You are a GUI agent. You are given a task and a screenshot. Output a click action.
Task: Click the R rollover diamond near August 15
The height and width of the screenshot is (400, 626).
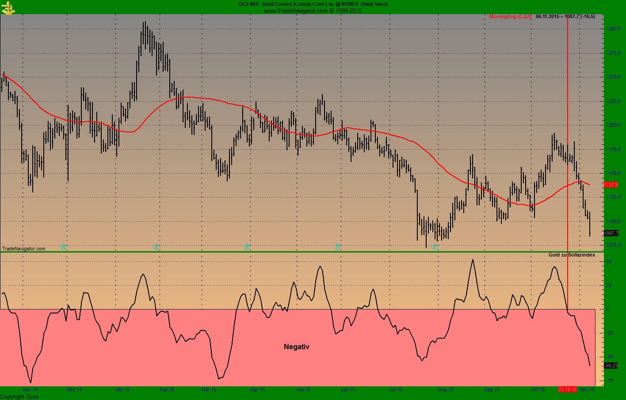point(434,247)
